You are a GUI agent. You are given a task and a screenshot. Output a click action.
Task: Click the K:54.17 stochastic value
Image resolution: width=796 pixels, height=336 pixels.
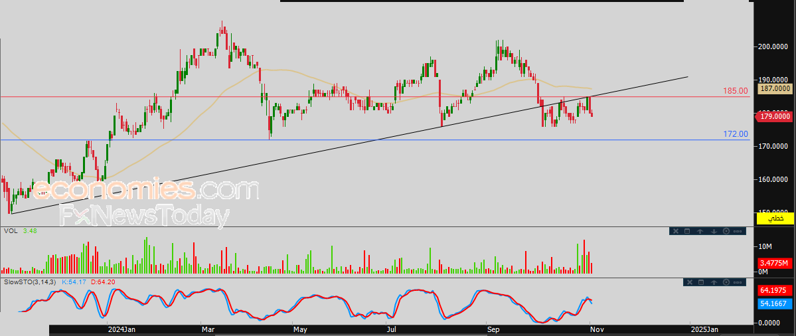click(x=75, y=281)
